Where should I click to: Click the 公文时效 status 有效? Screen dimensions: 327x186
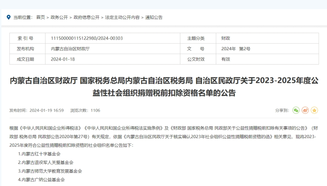pyautogui.click(x=226, y=59)
